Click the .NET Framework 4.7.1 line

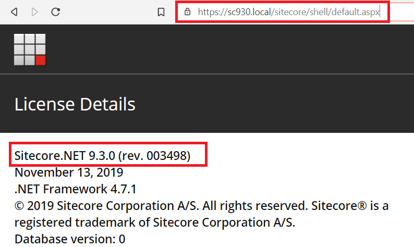(x=73, y=189)
